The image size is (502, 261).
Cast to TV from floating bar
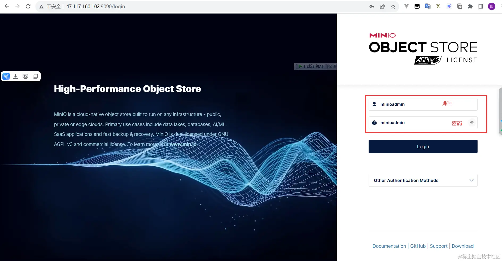click(x=26, y=76)
